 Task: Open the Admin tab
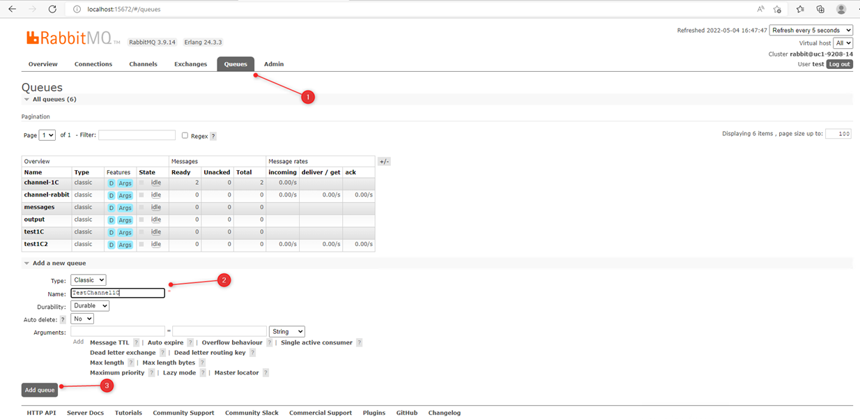[x=273, y=64]
